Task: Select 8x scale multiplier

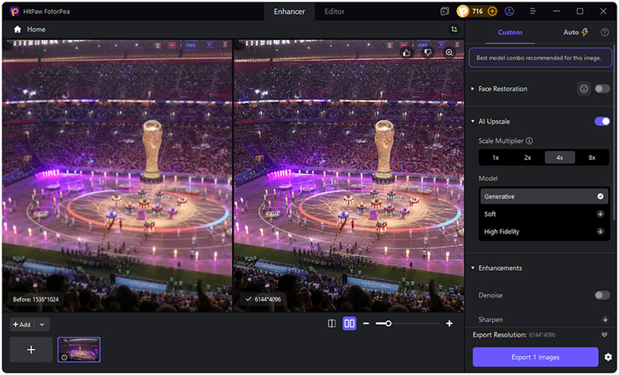Action: 591,157
